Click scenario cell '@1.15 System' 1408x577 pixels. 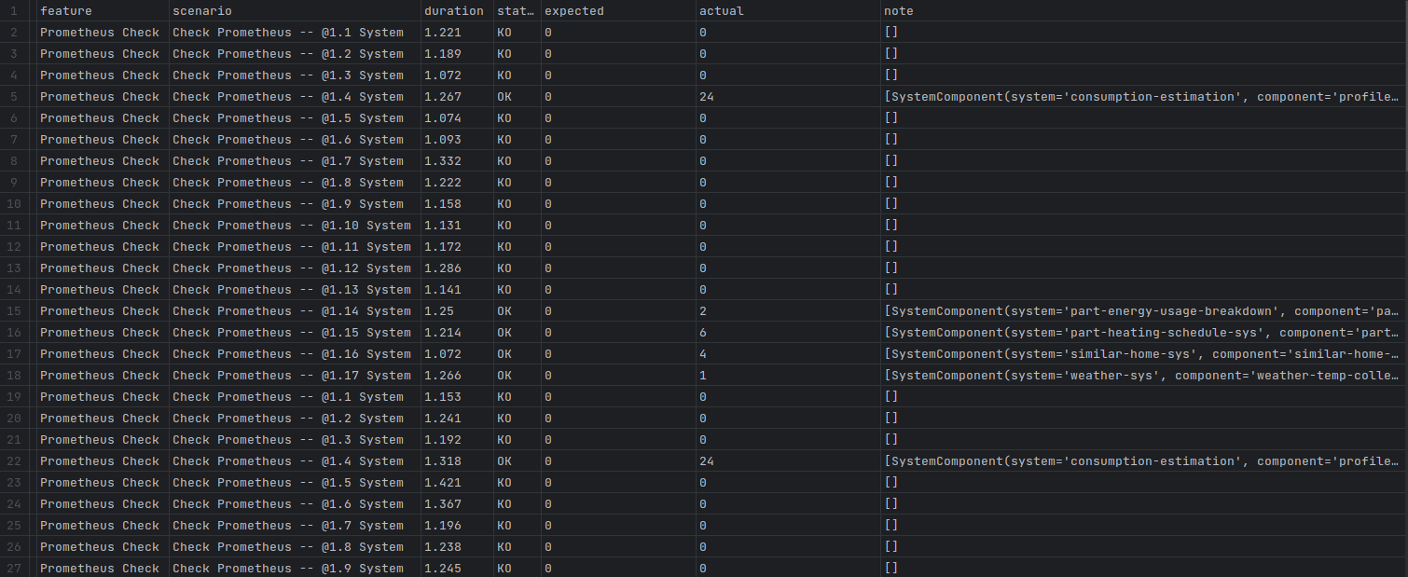click(x=292, y=333)
